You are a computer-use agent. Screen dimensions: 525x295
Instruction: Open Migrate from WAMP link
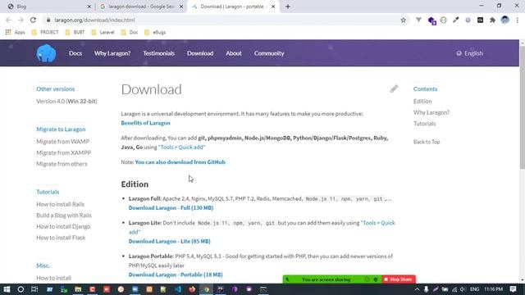click(x=62, y=142)
